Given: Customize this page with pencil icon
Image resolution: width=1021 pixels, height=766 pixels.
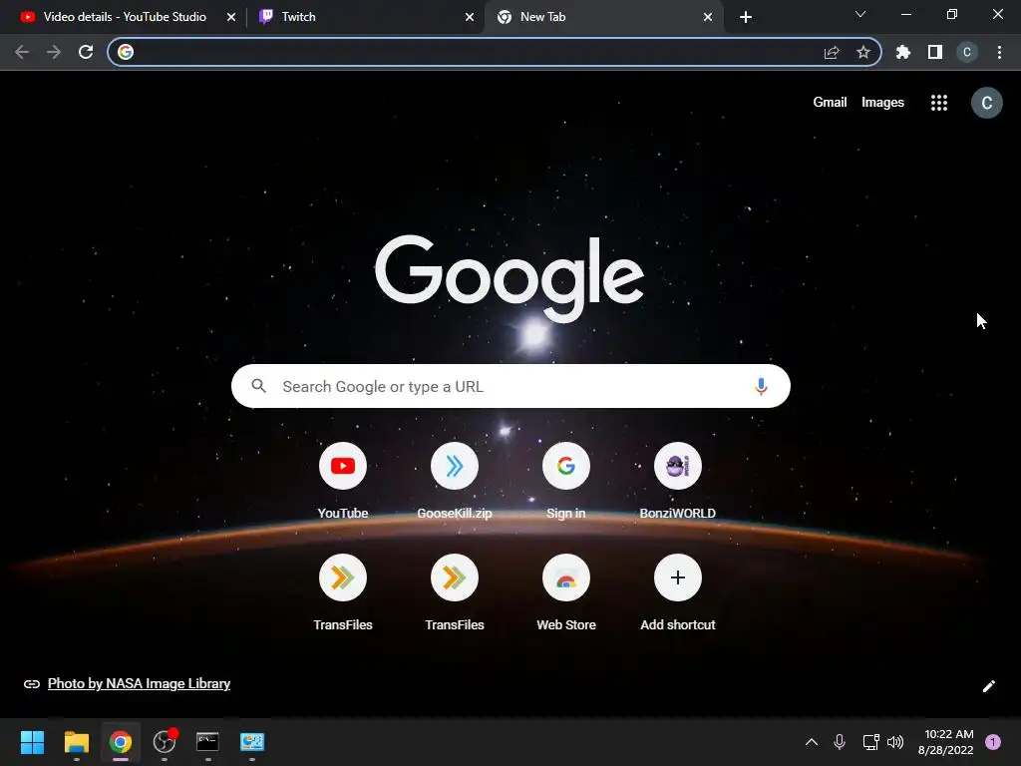Looking at the screenshot, I should 988,686.
